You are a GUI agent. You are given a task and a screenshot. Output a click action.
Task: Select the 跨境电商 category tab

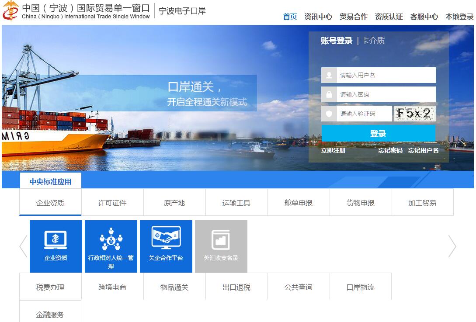[112, 287]
